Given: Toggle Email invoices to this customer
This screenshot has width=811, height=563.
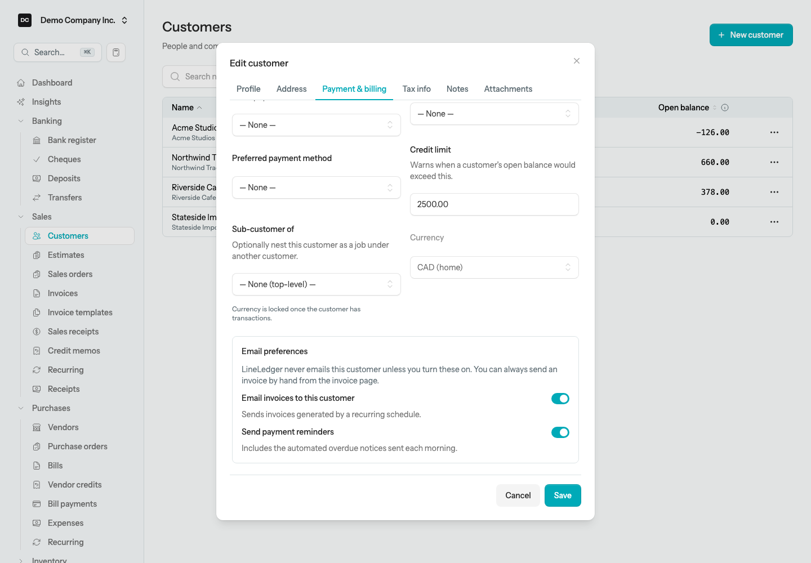Looking at the screenshot, I should tap(560, 399).
